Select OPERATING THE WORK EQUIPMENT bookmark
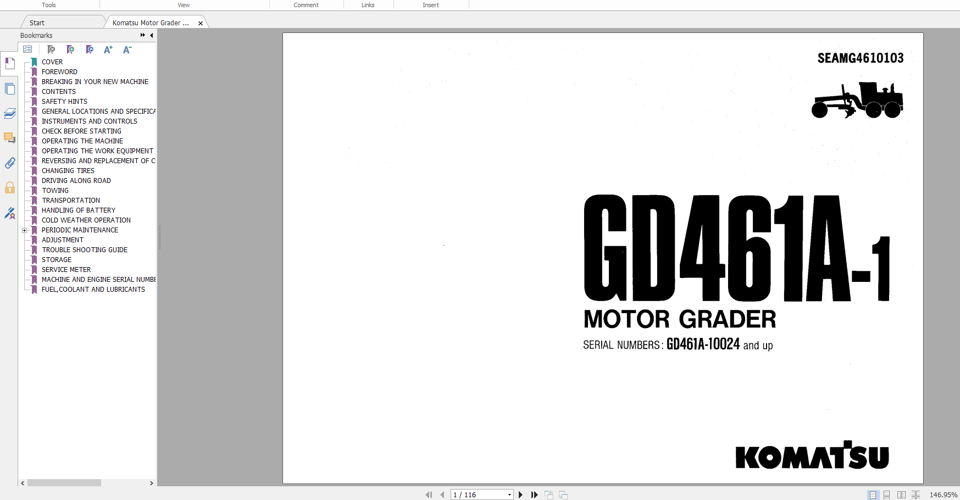 [97, 151]
